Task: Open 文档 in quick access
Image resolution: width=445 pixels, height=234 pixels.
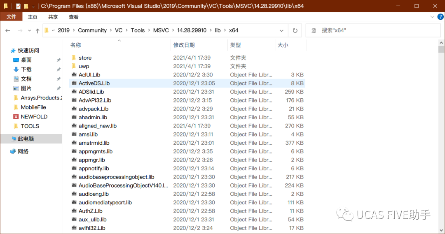Action: tap(26, 79)
